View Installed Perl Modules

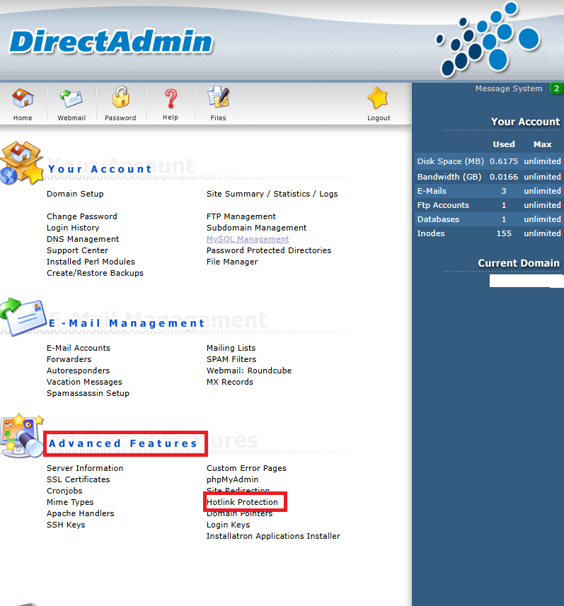pyautogui.click(x=91, y=262)
